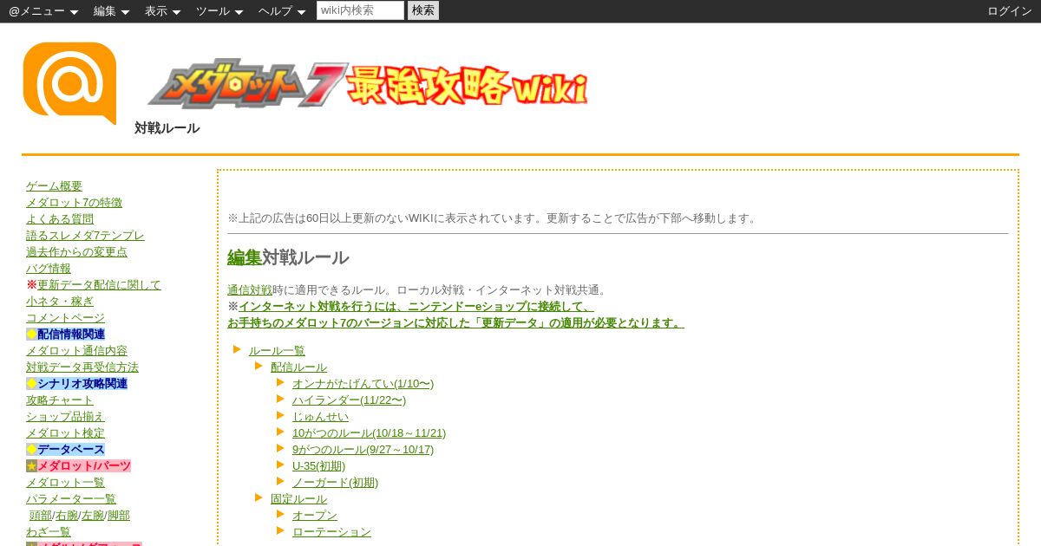This screenshot has height=546, width=1041.
Task: Open the ショップ品揃え sidebar link
Action: 65,417
